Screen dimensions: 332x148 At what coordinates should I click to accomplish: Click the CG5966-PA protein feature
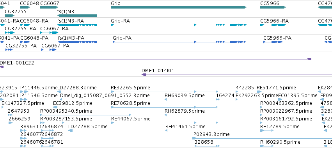(273, 42)
